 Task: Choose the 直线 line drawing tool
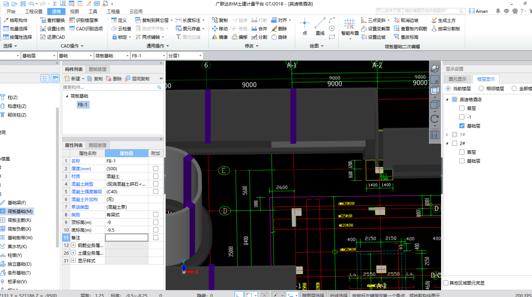(320, 27)
